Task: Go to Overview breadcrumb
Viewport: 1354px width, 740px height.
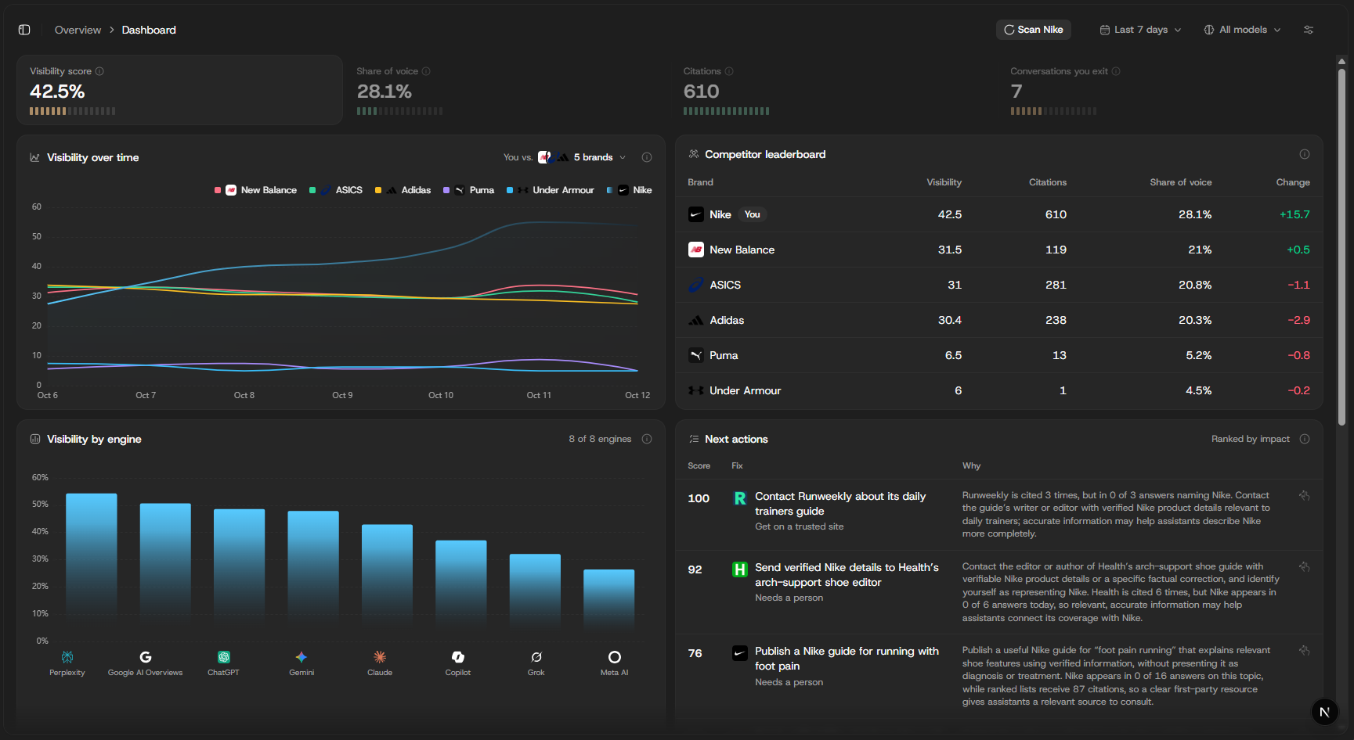Action: [78, 30]
